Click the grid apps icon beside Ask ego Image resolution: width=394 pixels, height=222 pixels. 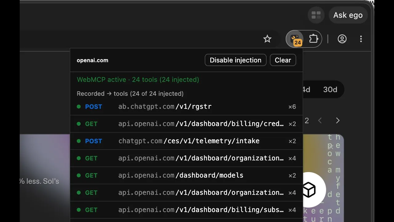(316, 15)
